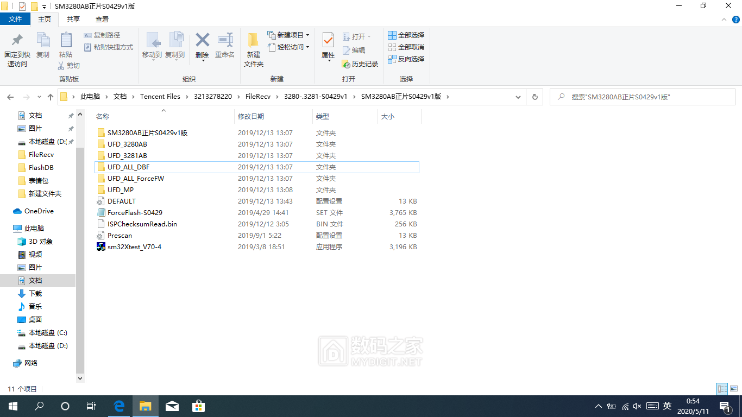Switch to large icons view layout

[734, 389]
